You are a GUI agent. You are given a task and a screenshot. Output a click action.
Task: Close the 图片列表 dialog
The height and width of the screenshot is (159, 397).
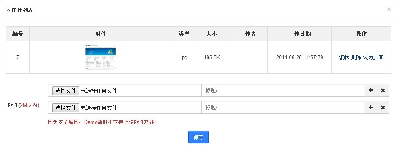(x=389, y=9)
